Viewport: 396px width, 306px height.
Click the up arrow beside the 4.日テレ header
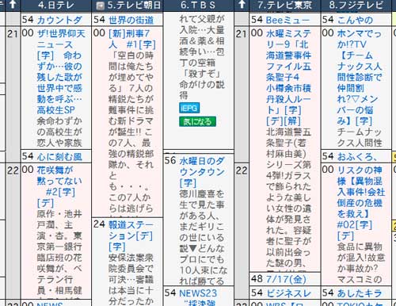(x=13, y=5)
